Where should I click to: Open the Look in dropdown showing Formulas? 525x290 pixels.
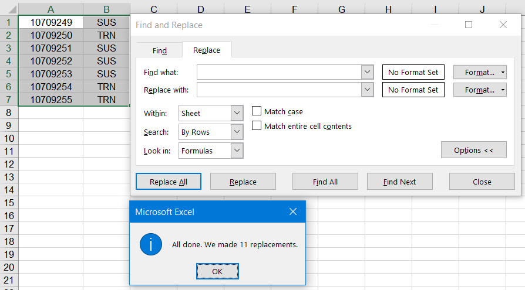pyautogui.click(x=211, y=151)
